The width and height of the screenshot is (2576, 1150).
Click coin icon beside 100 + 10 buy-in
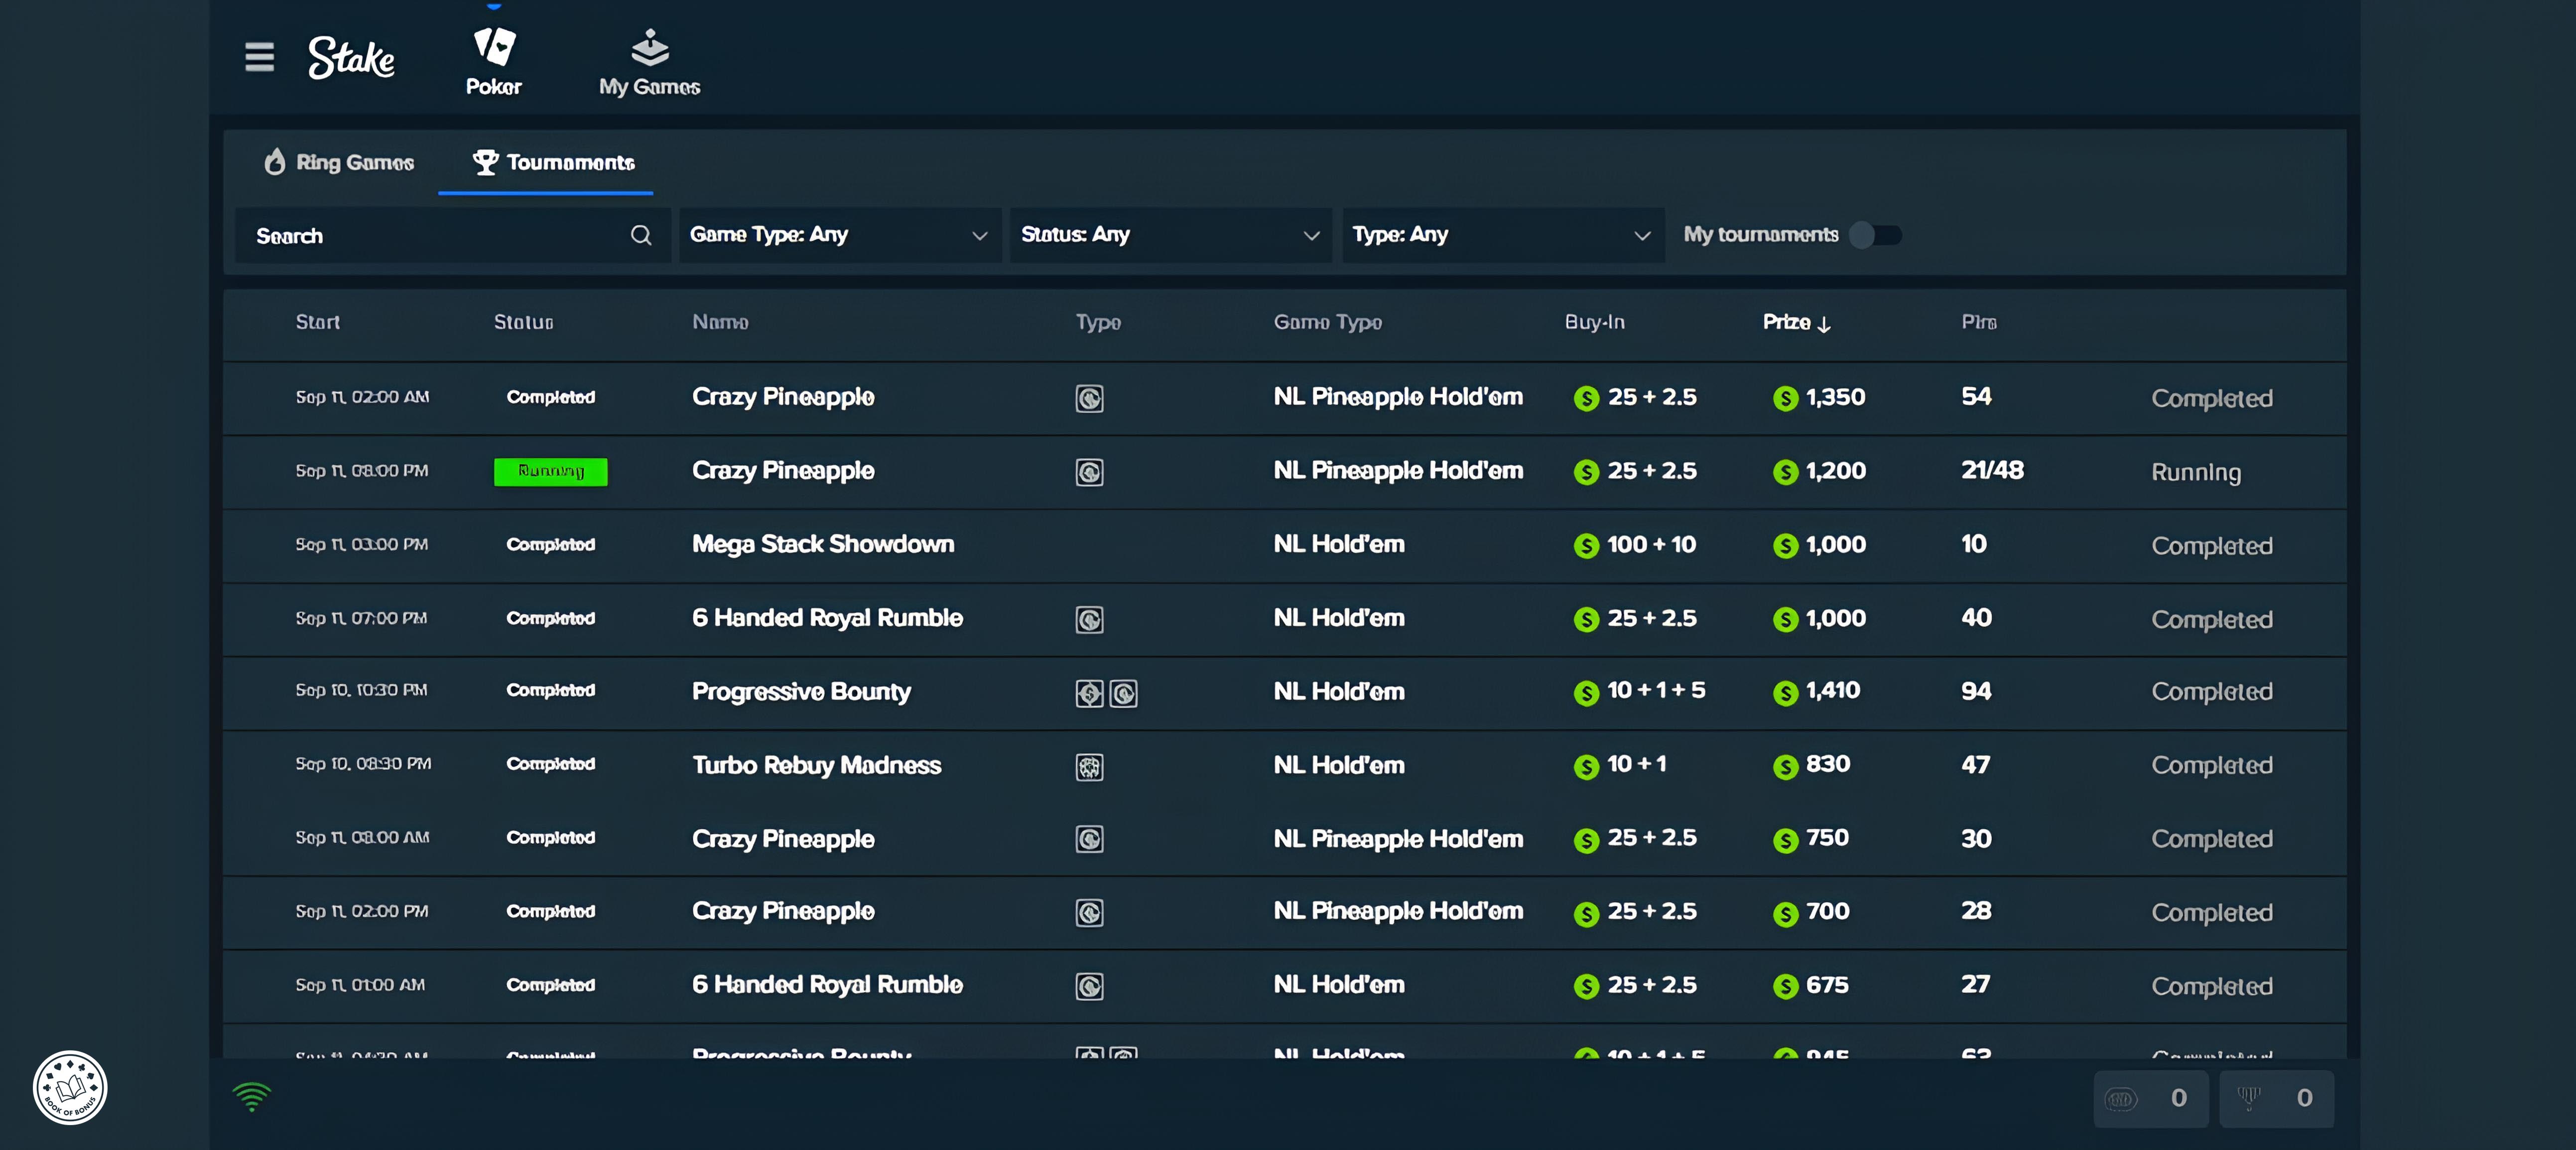tap(1586, 546)
